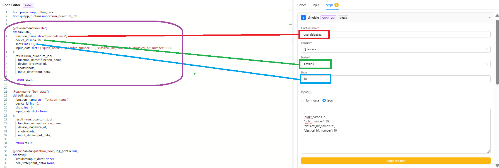Viewport: 499px width, 168px height.
Task: Click the Shots input field
Action: pyautogui.click(x=396, y=79)
